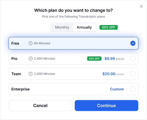The height and width of the screenshot is (120, 147).
Task: Click the clock icon beside 90 Minutes
Action: point(30,43)
